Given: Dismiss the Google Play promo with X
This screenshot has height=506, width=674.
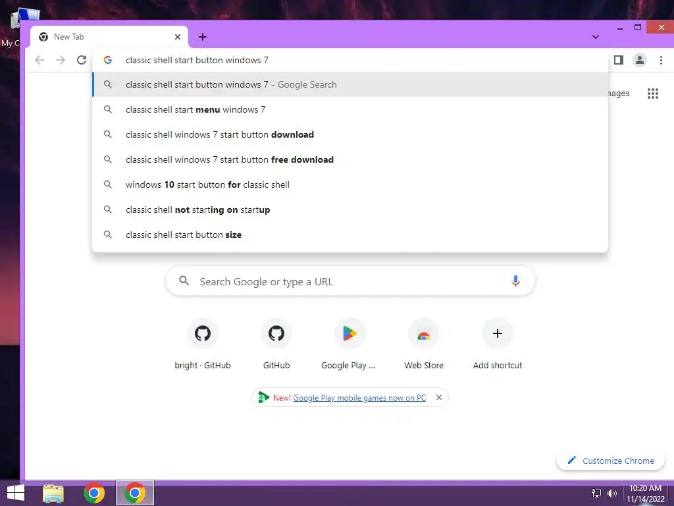Looking at the screenshot, I should [439, 397].
